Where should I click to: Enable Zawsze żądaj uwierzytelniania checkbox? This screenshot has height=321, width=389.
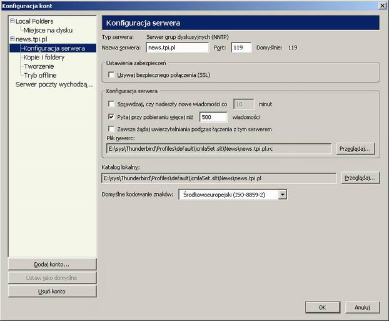[111, 129]
